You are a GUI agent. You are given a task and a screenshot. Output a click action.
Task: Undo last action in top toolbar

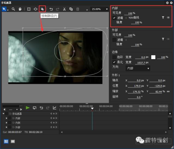(x=51, y=9)
